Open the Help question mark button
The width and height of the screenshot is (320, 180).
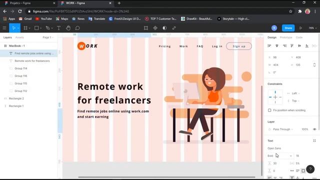click(x=310, y=169)
